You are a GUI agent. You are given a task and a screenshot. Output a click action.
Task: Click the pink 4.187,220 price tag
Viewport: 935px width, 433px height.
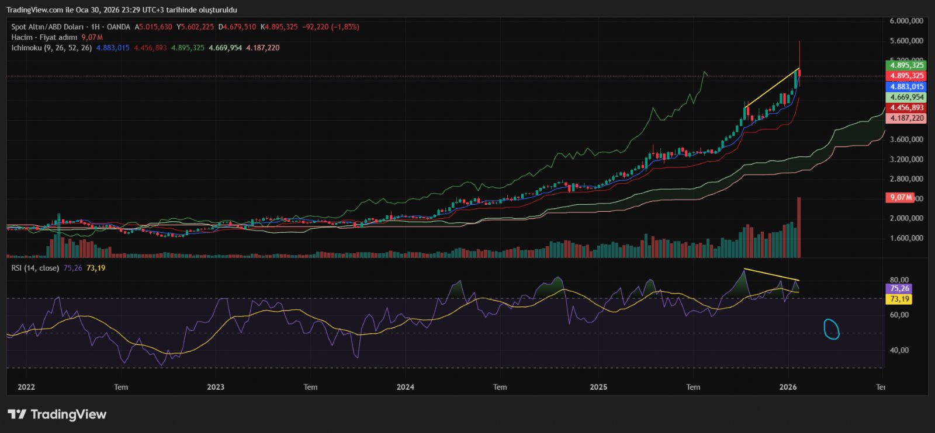pyautogui.click(x=906, y=118)
